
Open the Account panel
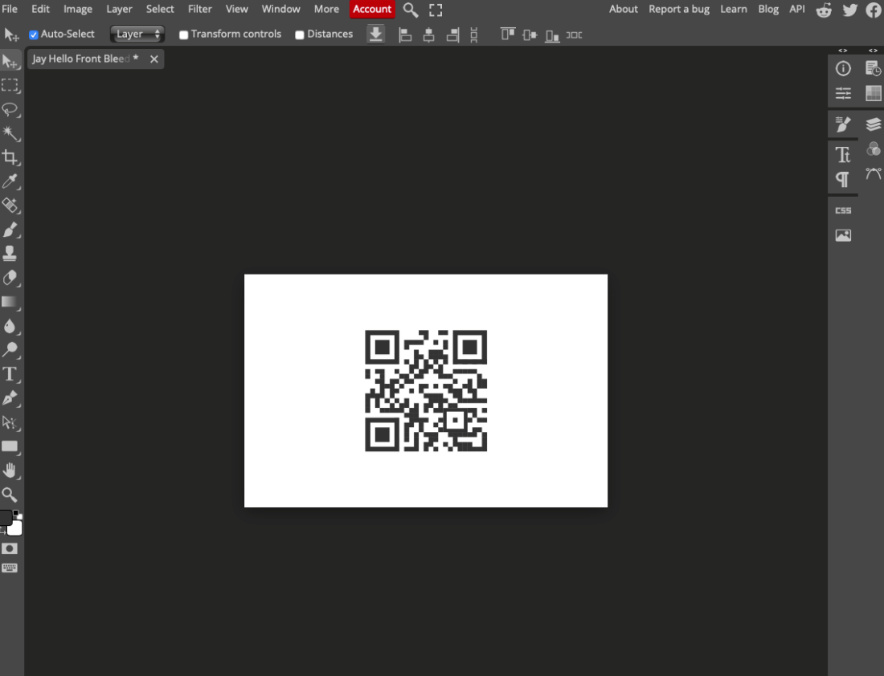pyautogui.click(x=372, y=9)
